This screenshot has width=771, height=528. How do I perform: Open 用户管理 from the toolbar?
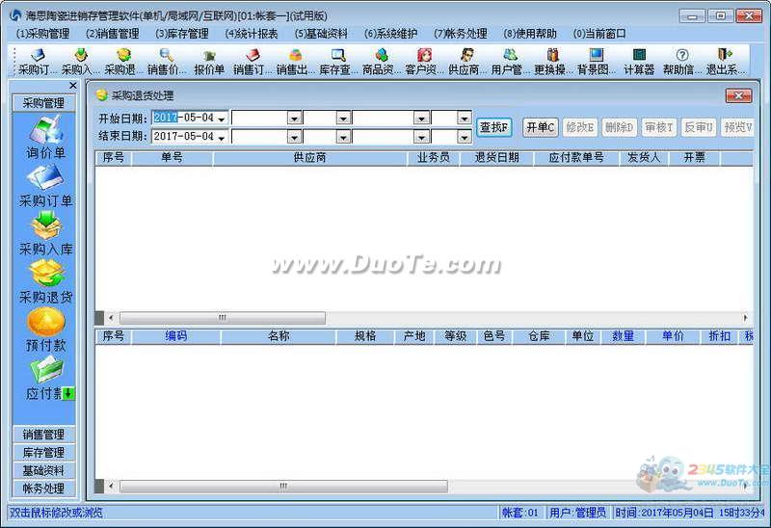(510, 62)
